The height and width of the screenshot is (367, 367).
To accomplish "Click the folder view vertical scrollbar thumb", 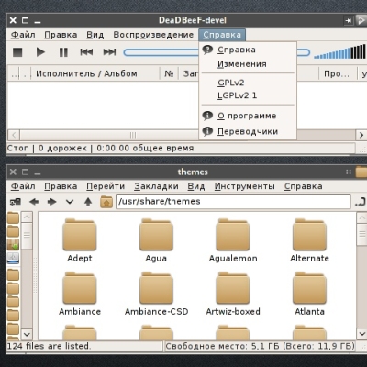I will (x=361, y=235).
